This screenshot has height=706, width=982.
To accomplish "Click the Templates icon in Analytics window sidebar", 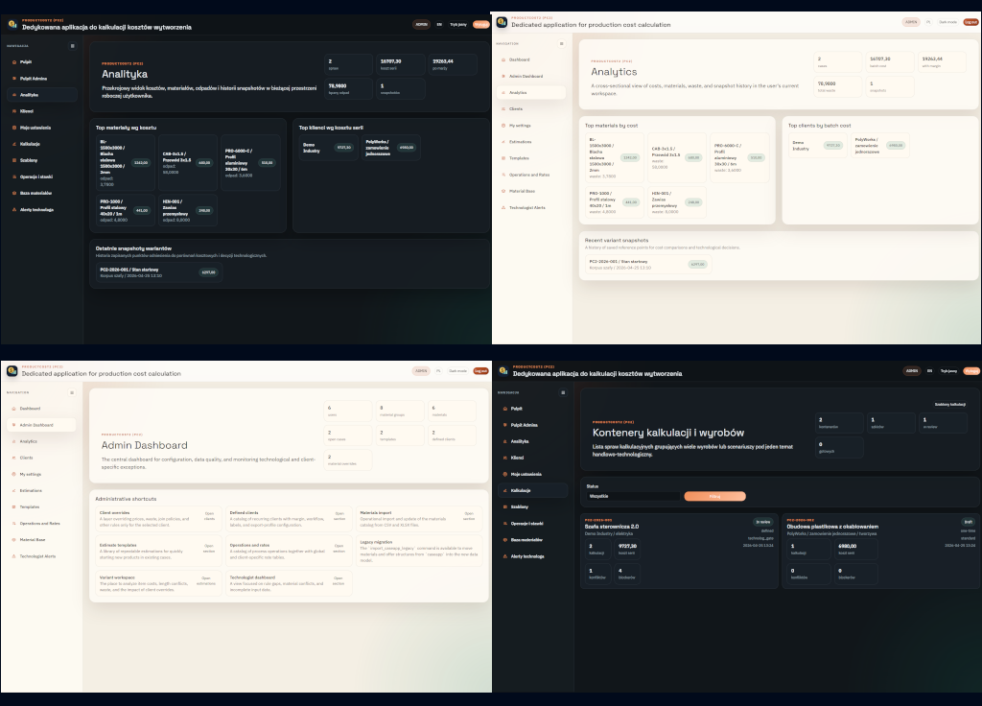I will [x=503, y=158].
